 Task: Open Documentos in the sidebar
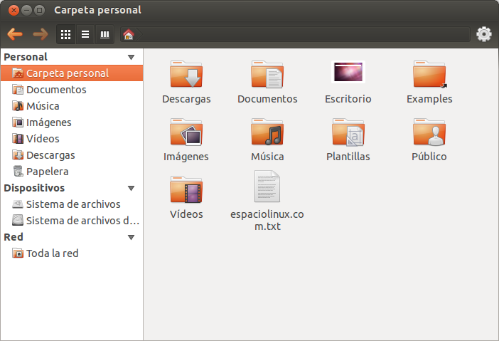coord(56,90)
